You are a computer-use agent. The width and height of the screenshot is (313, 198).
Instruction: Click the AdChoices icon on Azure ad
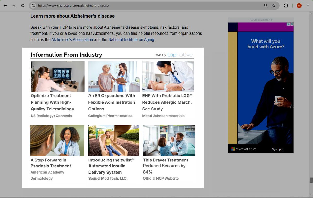(288, 24)
